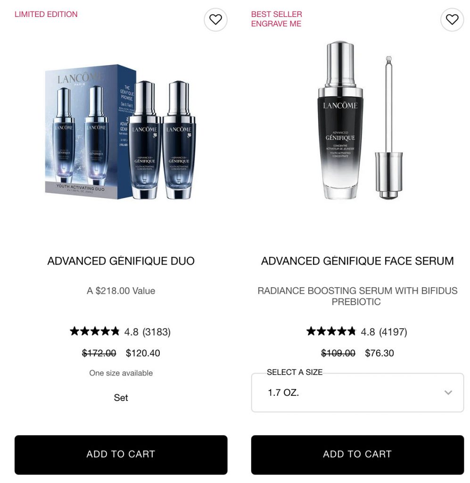Open the Advanced Génifique Duo title link
Screen dimensions: 470x483
(121, 261)
